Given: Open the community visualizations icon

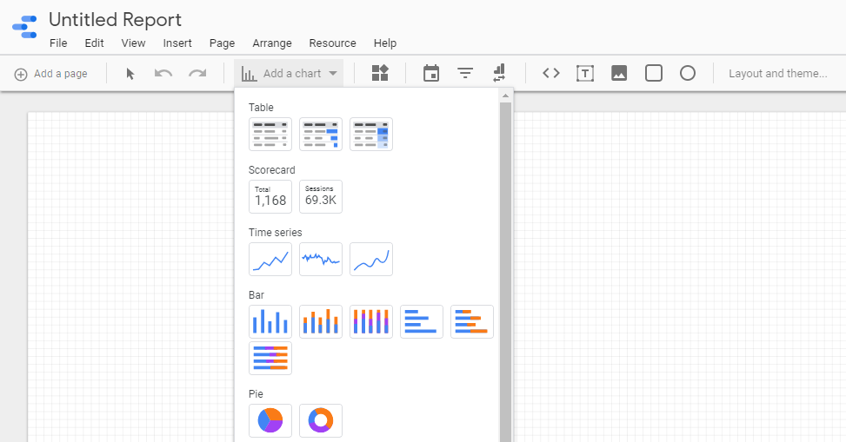Looking at the screenshot, I should point(380,73).
